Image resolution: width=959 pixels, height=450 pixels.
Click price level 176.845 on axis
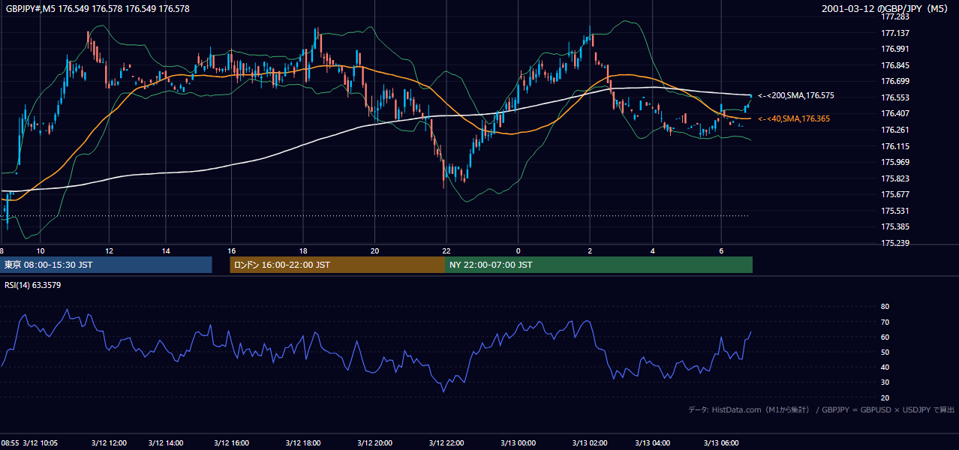[895, 65]
